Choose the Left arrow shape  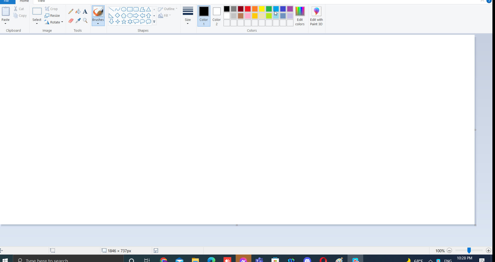142,15
